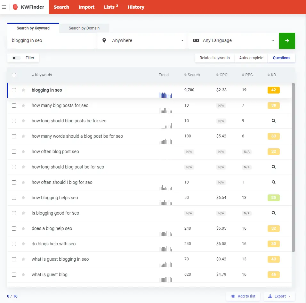
Task: Star 'what is guest blogging in seo'
Action: click(23, 259)
